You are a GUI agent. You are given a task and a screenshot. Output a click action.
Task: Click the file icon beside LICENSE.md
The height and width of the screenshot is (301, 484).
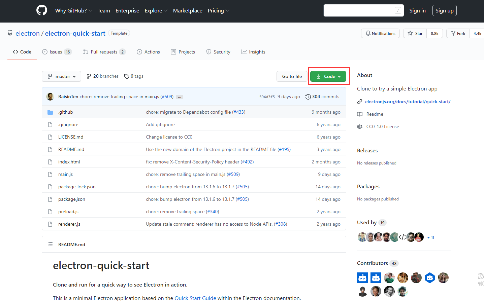pyautogui.click(x=50, y=137)
